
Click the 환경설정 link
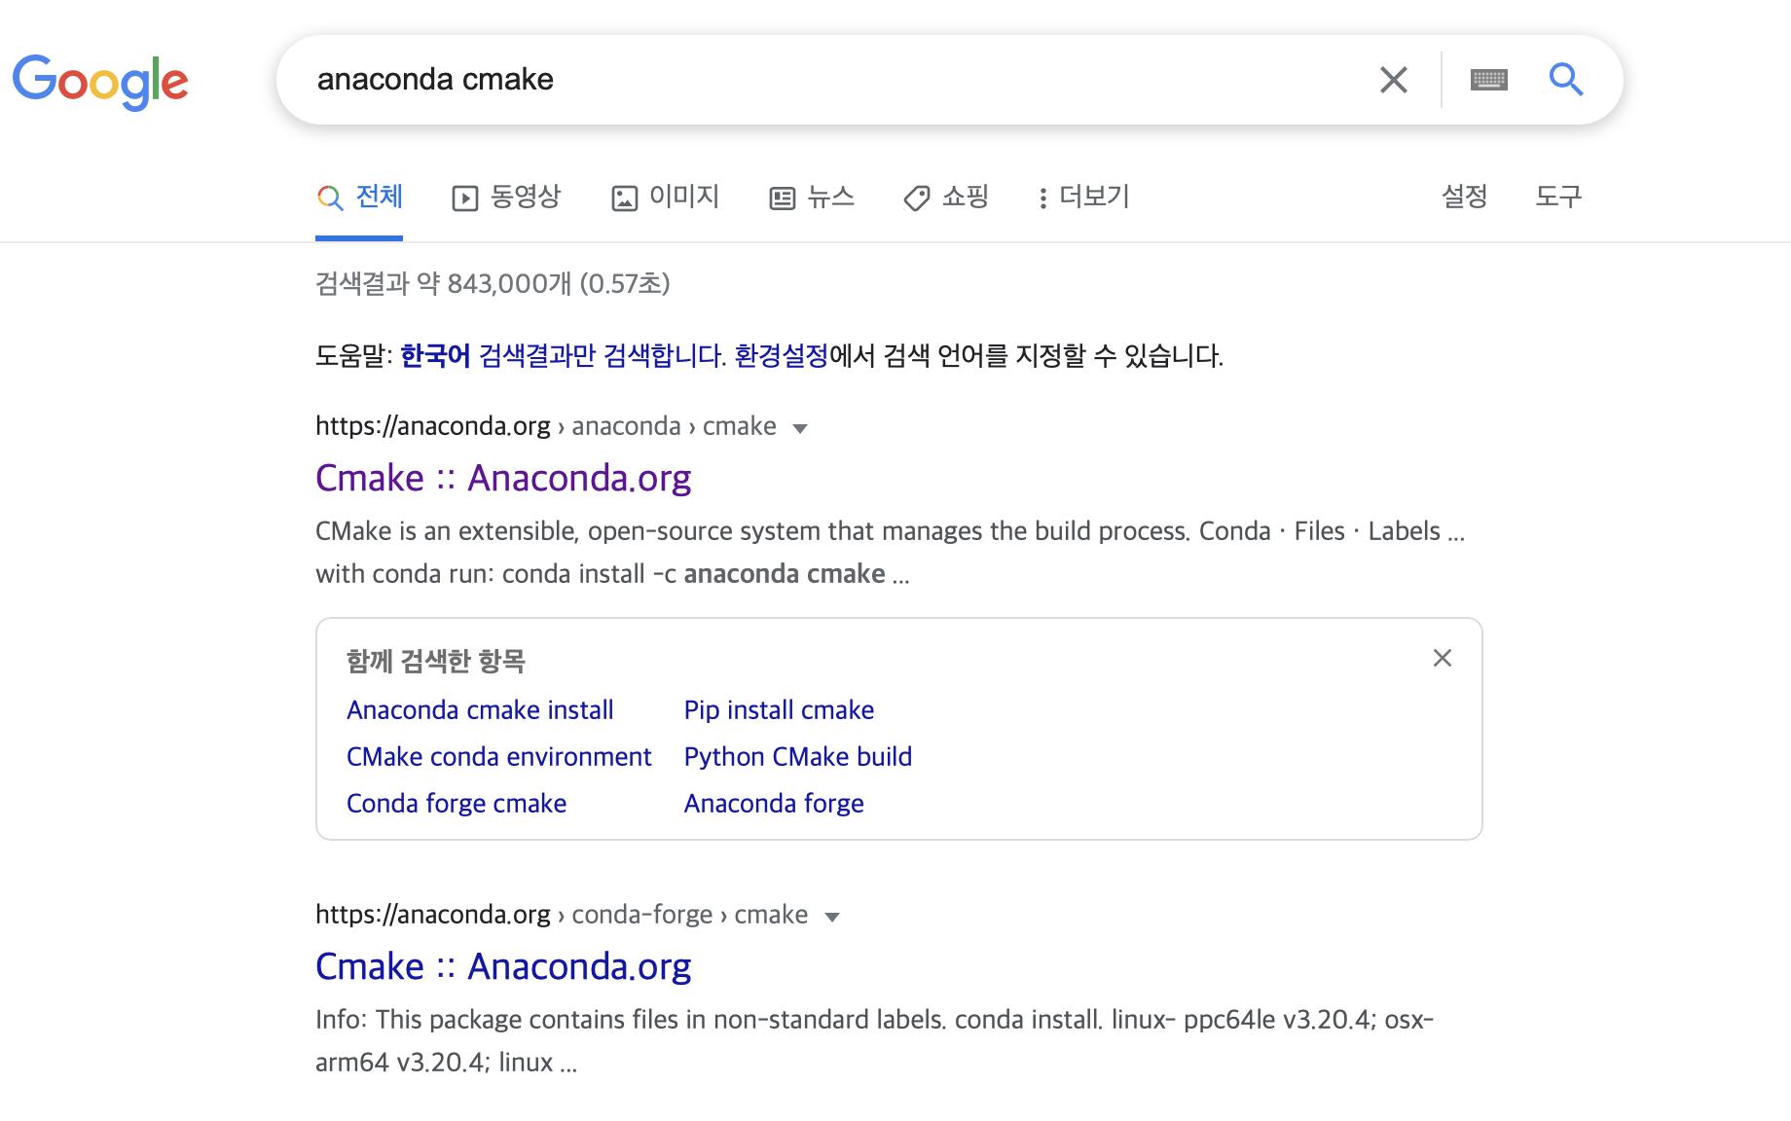(x=781, y=355)
